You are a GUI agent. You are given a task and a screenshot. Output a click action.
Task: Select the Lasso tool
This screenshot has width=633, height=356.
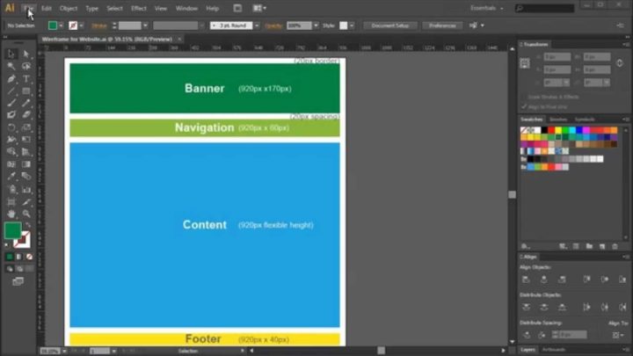tap(26, 66)
